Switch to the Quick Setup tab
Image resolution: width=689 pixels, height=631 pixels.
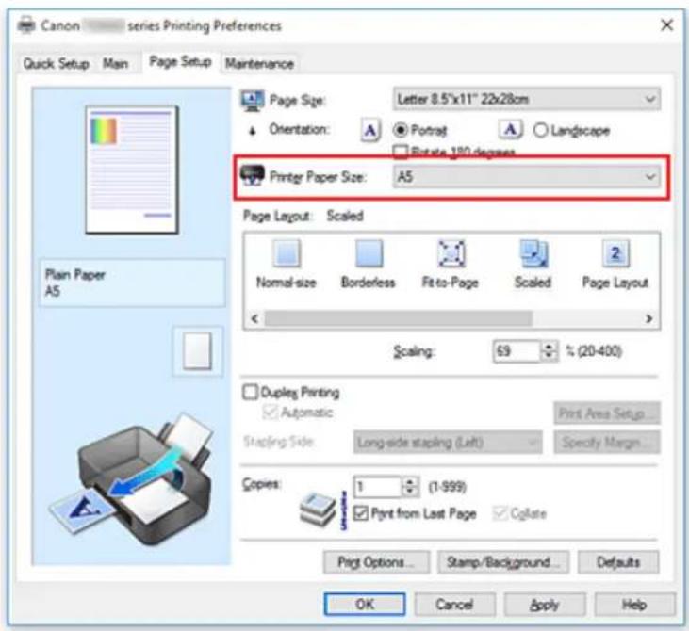57,64
